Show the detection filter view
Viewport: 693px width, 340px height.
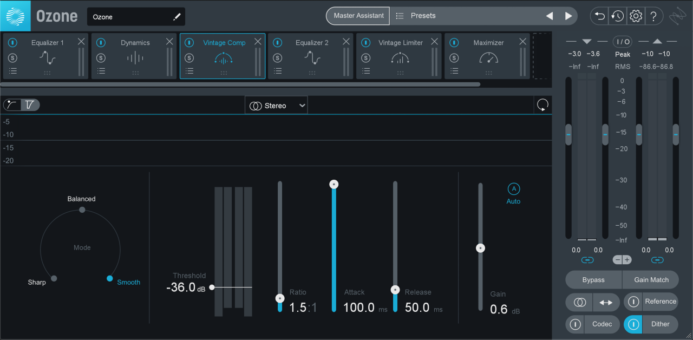click(x=12, y=105)
